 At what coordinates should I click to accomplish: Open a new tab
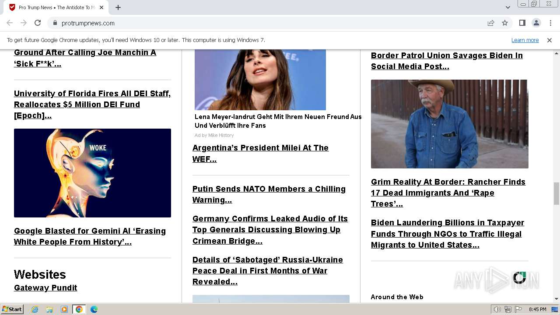(x=118, y=7)
